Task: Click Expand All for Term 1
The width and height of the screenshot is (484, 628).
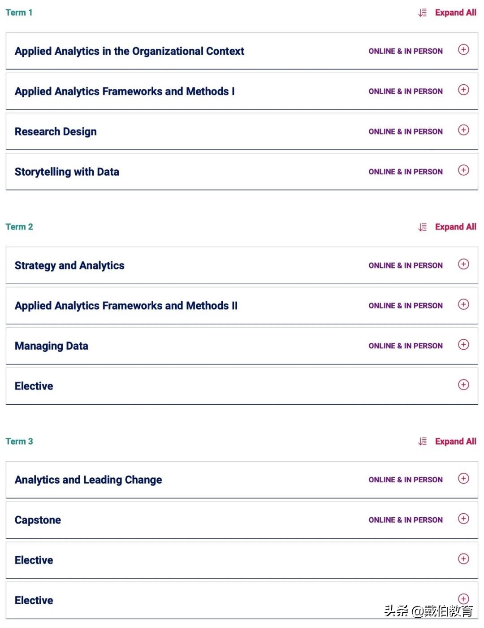Action: 455,13
